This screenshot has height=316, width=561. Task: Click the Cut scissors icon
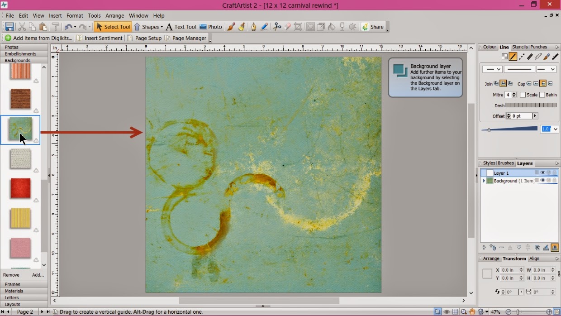point(22,27)
